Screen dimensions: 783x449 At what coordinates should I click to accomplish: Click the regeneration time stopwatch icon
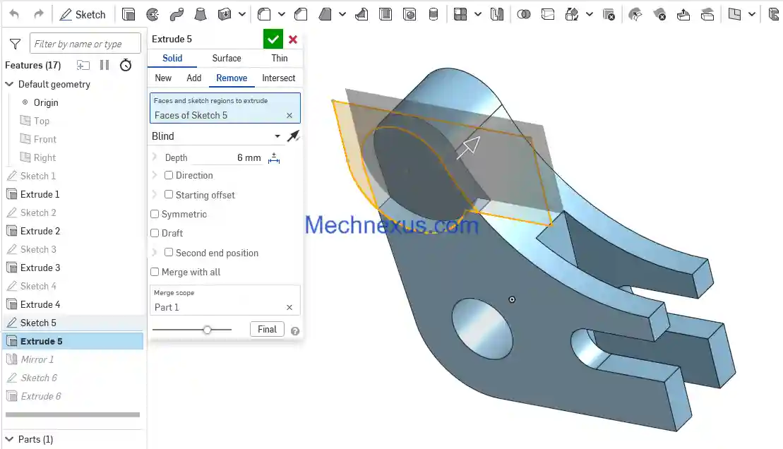126,65
